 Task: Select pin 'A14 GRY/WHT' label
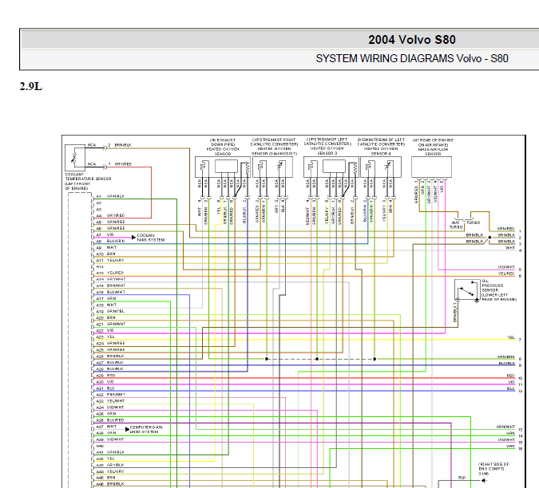tap(111, 279)
